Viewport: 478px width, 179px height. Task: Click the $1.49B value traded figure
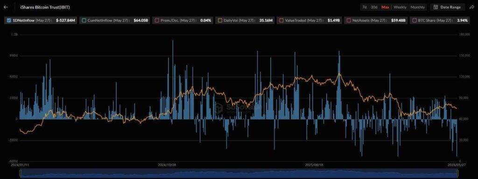pos(333,21)
